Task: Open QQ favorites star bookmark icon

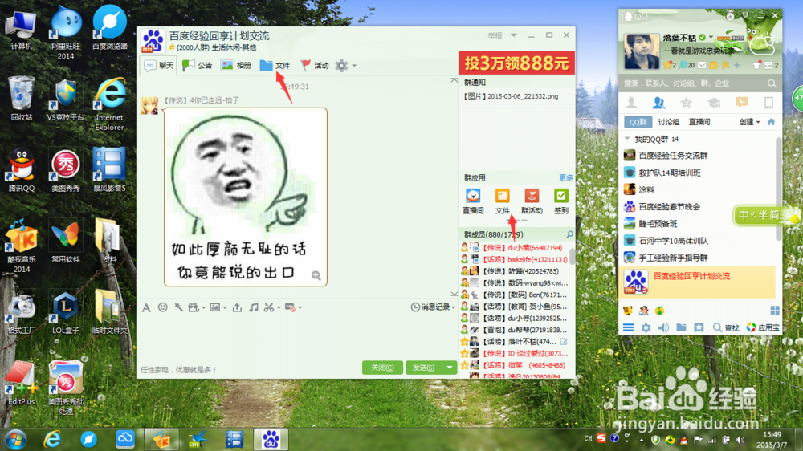Action: [x=699, y=327]
